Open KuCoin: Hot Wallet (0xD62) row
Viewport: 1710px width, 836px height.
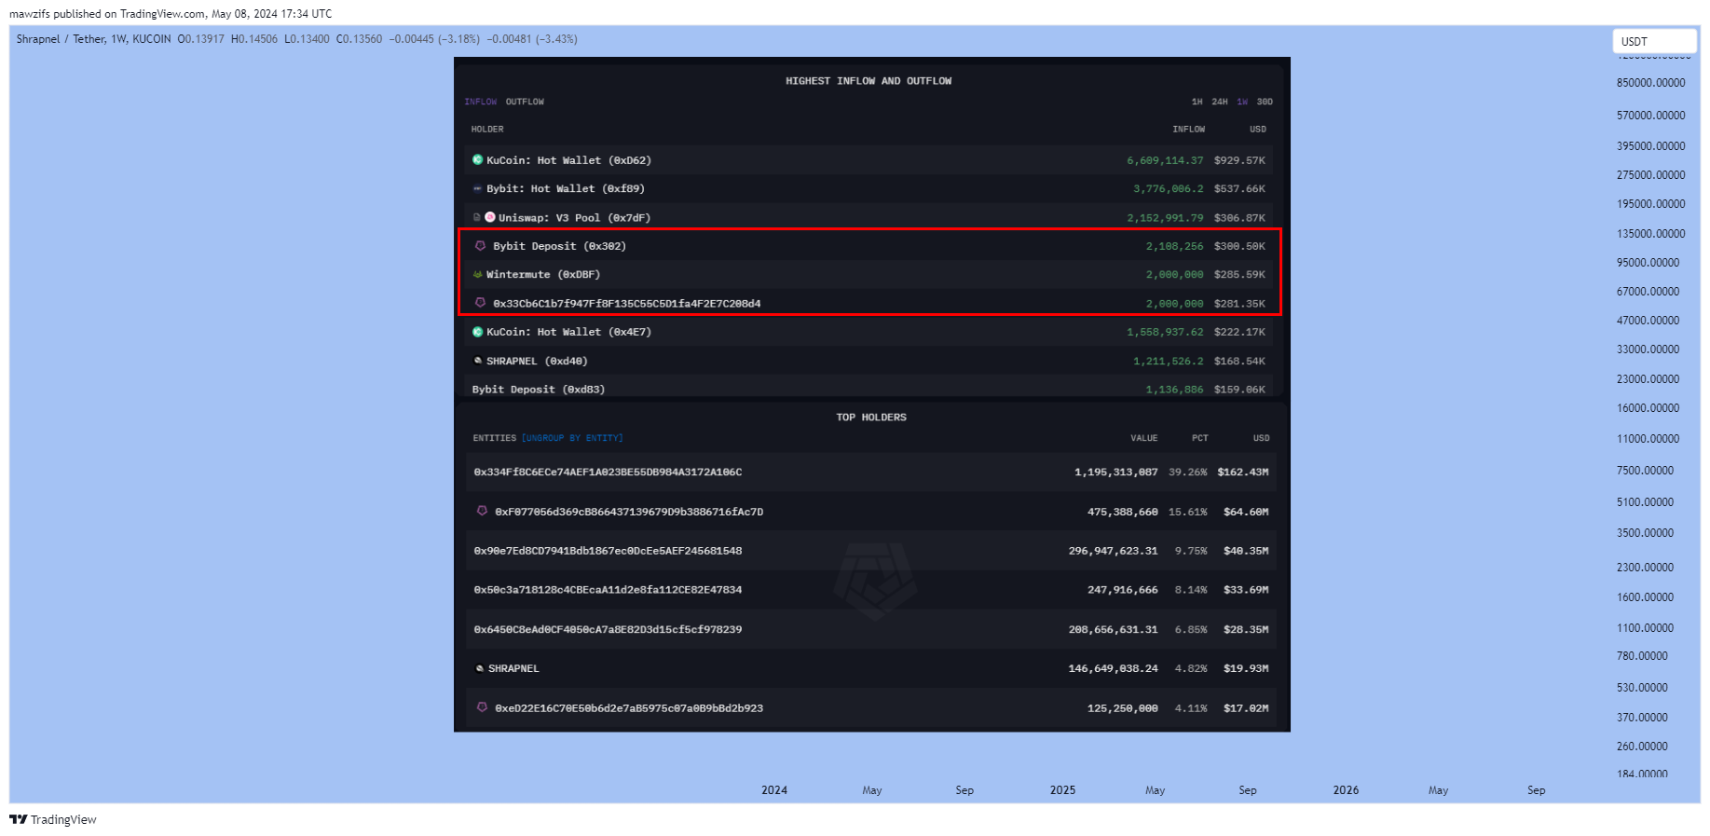coord(869,160)
